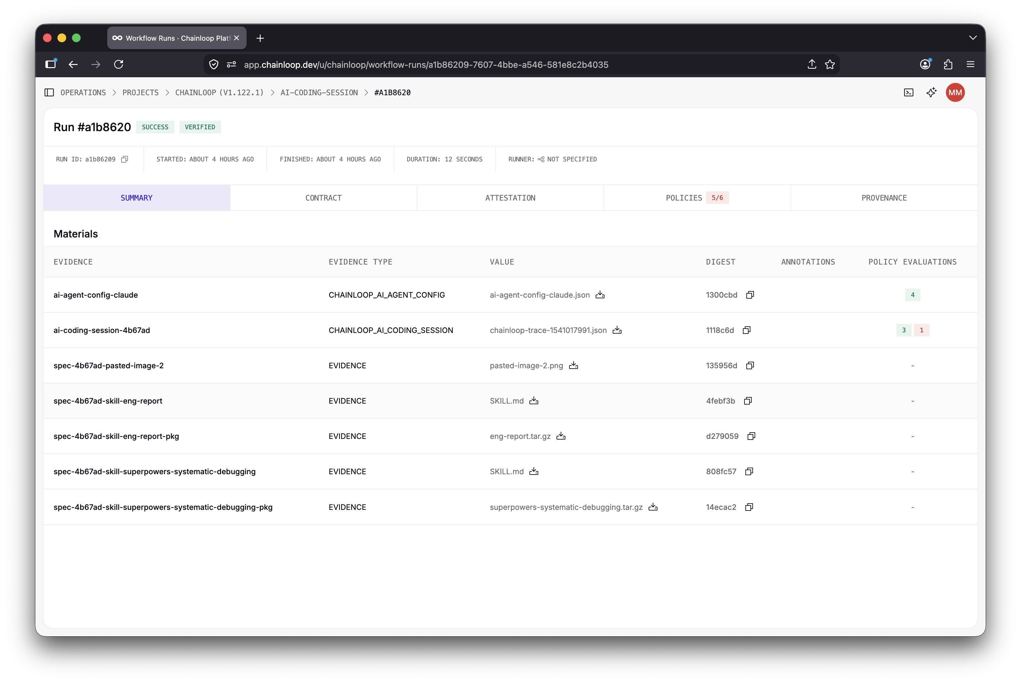This screenshot has width=1021, height=683.
Task: Open the browser hamburger menu
Action: (971, 64)
